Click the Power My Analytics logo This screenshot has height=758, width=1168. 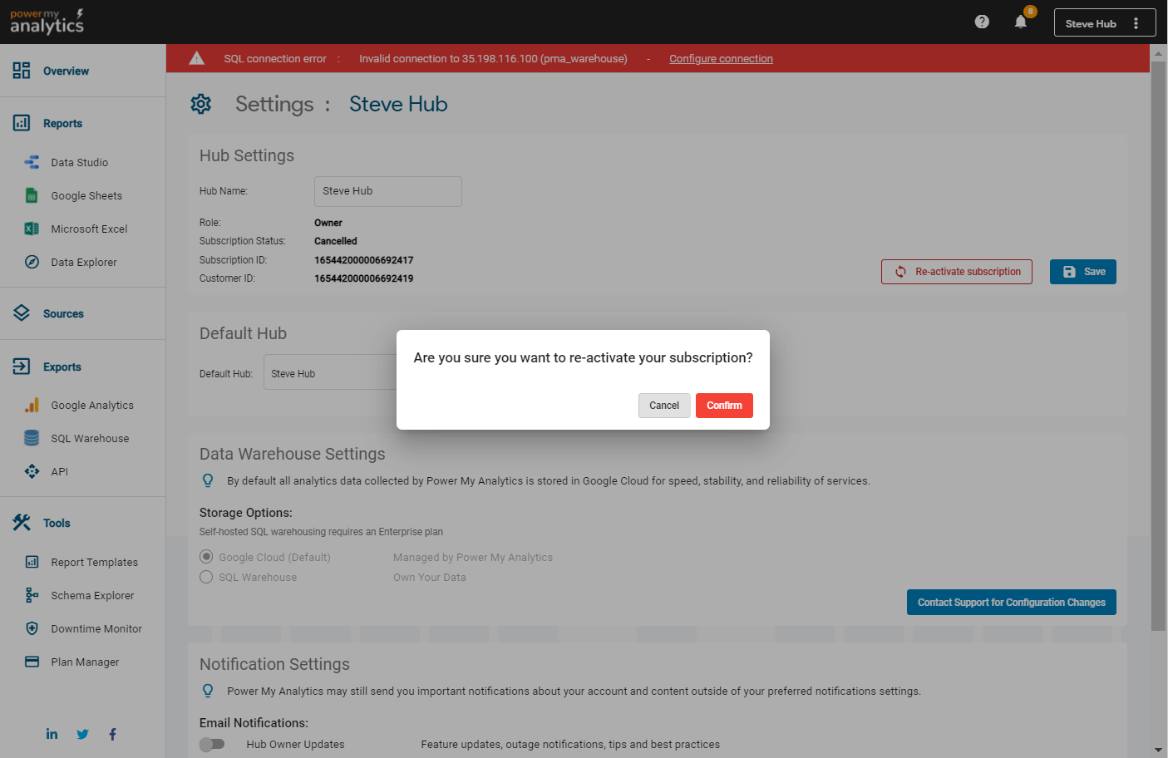coord(47,22)
